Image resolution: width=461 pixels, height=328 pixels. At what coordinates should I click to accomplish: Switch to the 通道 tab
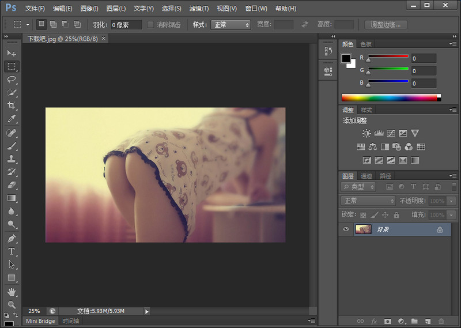pos(366,176)
